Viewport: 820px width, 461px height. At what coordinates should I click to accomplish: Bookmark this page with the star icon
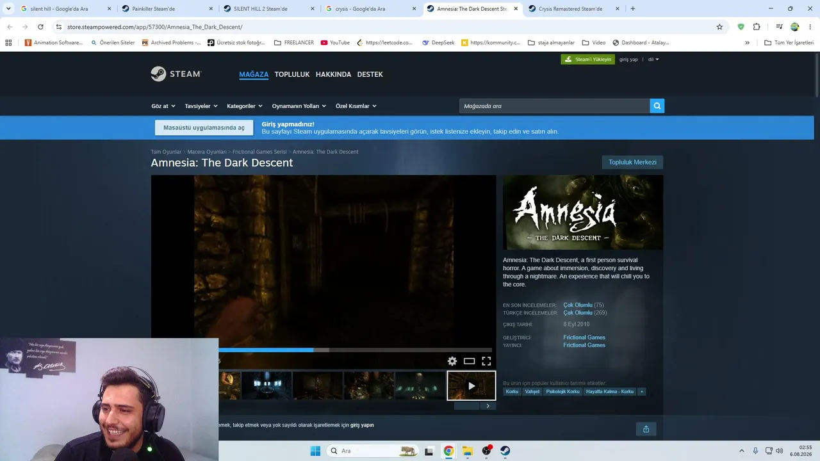(719, 27)
